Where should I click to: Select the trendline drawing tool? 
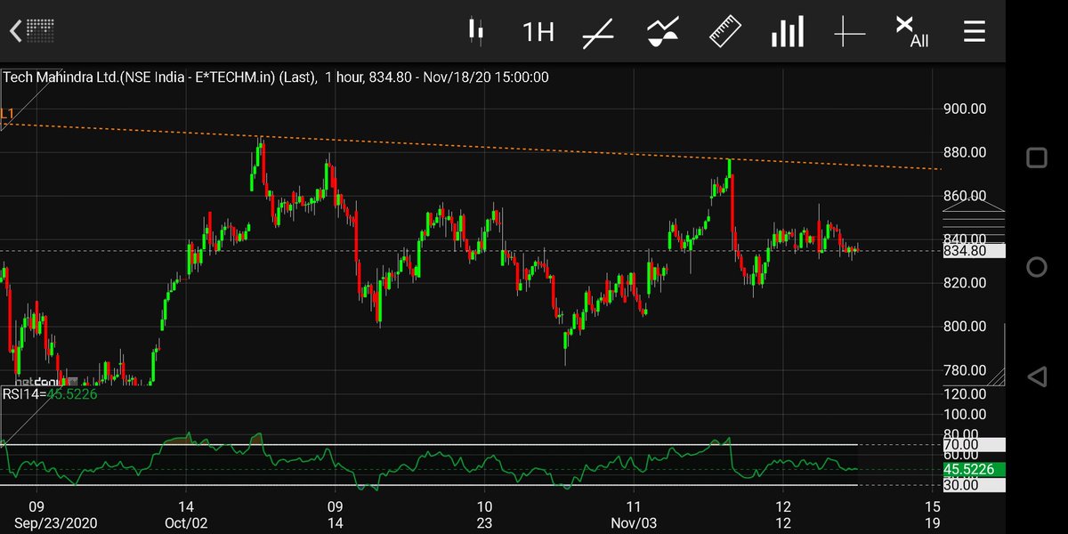[599, 30]
